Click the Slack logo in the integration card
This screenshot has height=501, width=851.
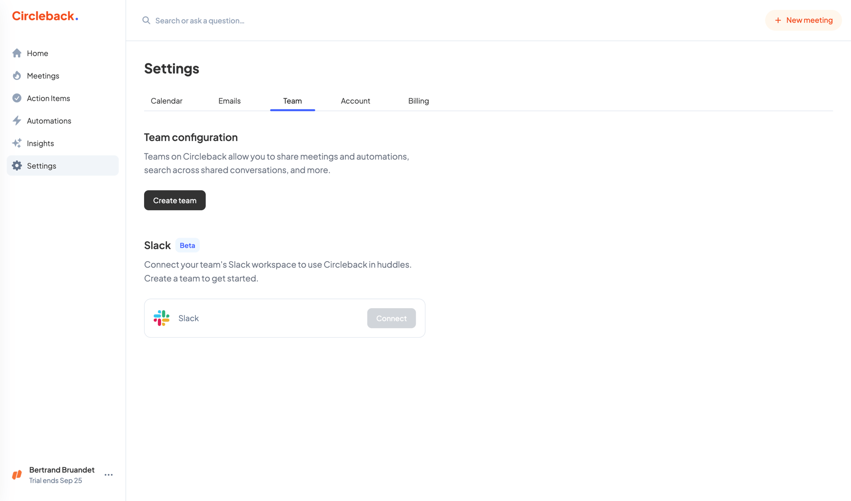coord(161,318)
